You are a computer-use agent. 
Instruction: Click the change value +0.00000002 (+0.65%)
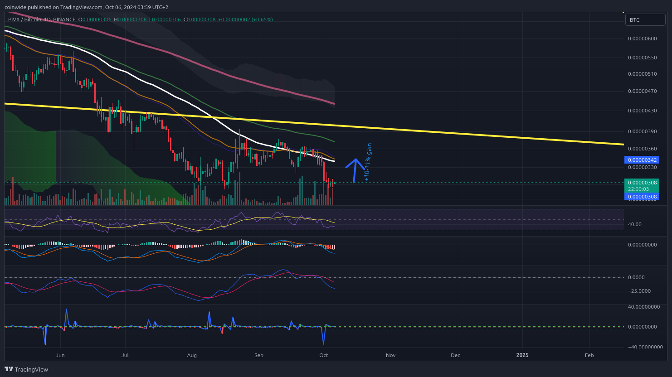[x=245, y=19]
